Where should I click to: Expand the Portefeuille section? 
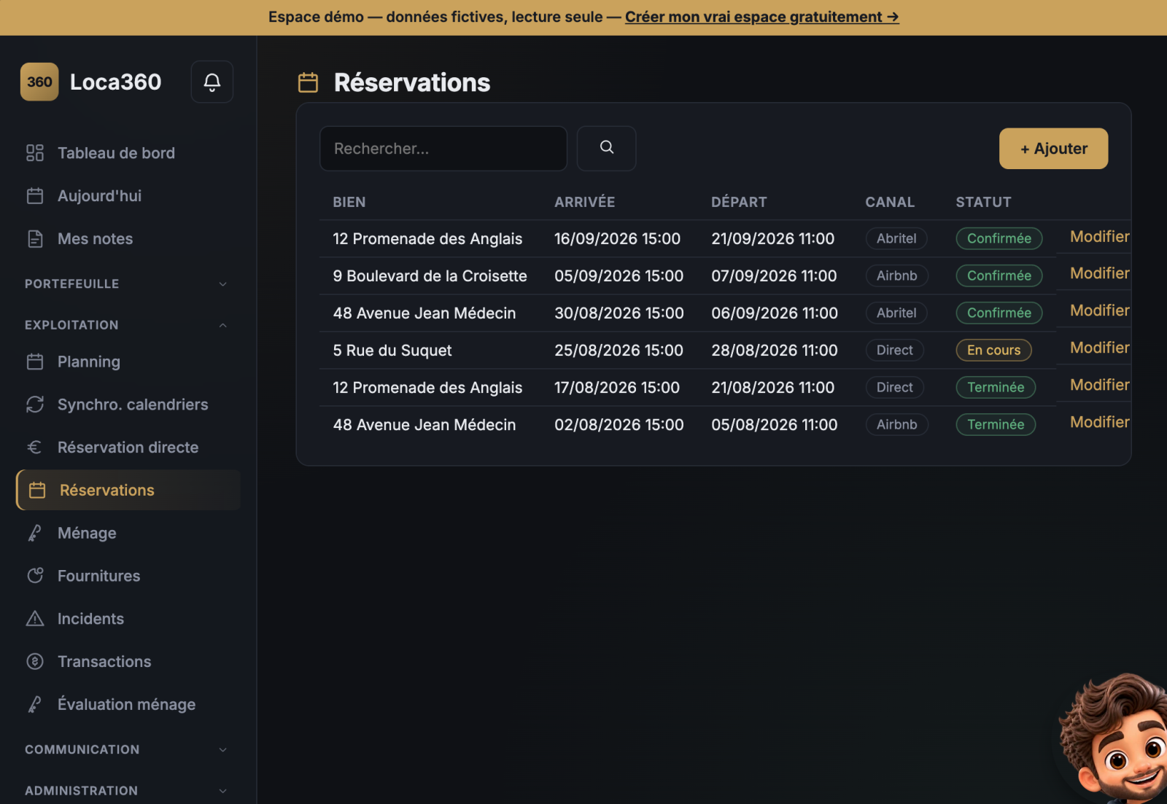click(x=127, y=284)
